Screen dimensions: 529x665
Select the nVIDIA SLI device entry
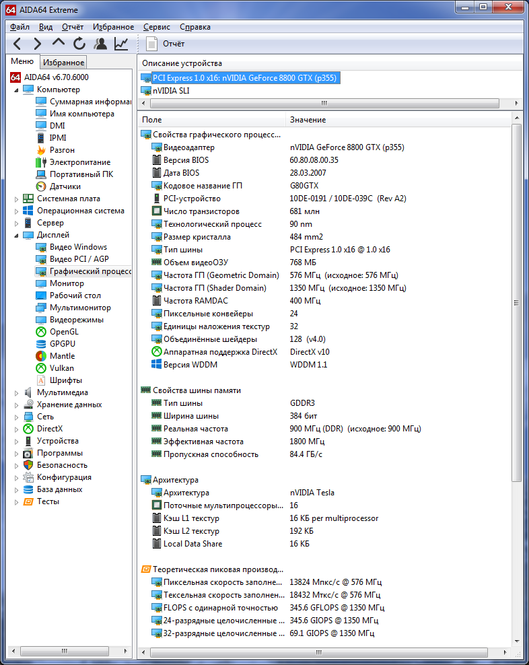[171, 91]
